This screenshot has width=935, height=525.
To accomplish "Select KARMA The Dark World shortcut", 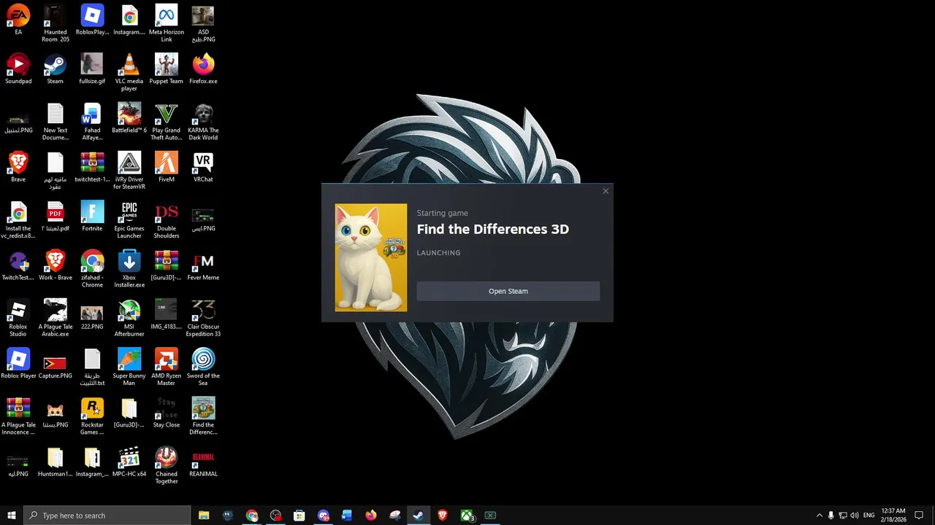I will click(203, 121).
